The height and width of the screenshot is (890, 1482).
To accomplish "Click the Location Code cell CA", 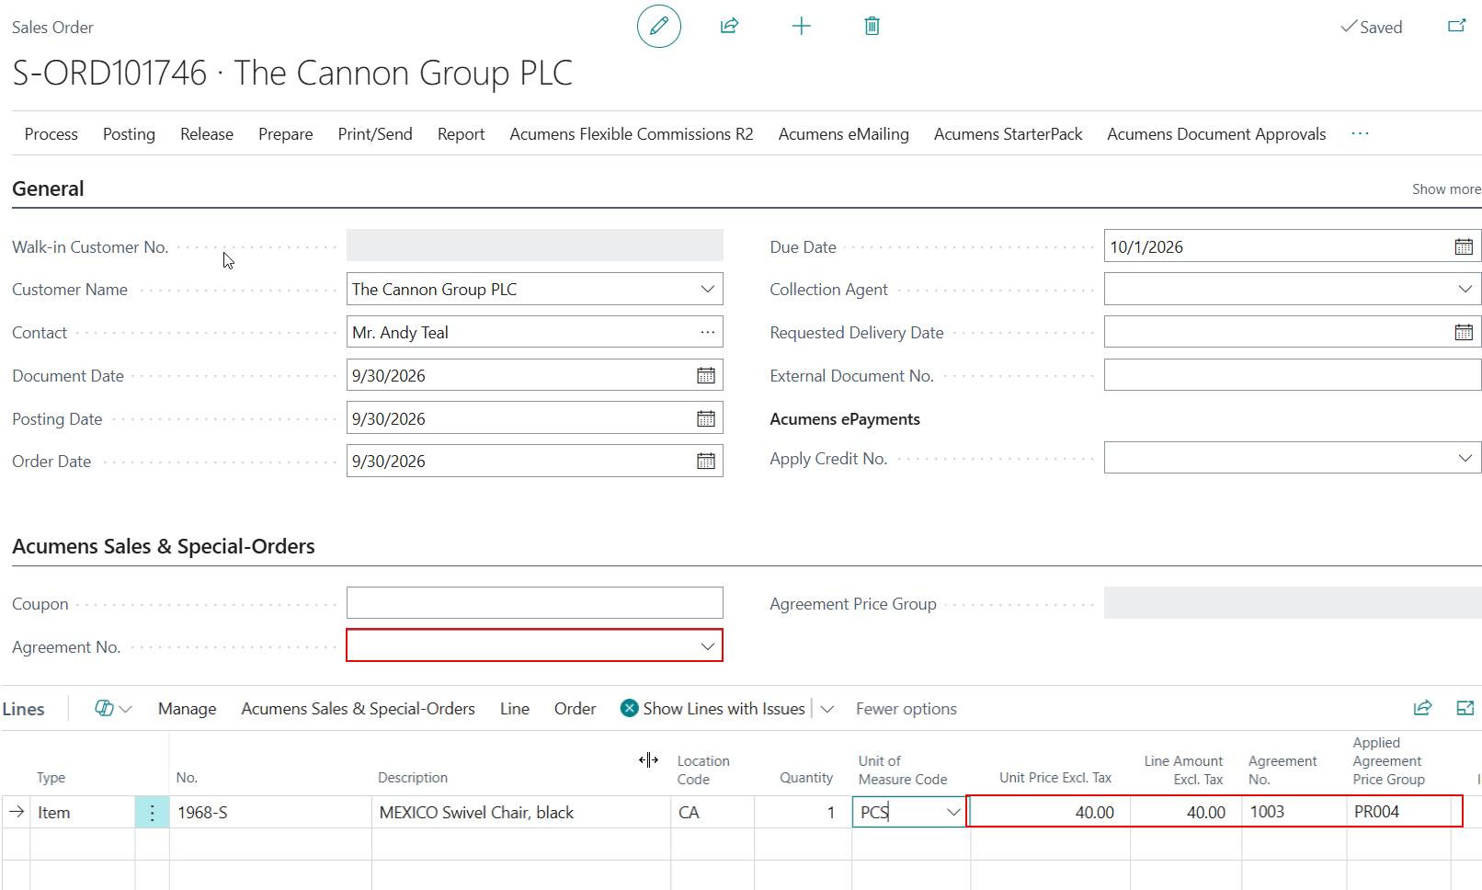I will (x=712, y=812).
